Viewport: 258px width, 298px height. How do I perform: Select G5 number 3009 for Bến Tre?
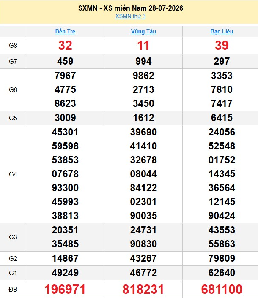[65, 118]
